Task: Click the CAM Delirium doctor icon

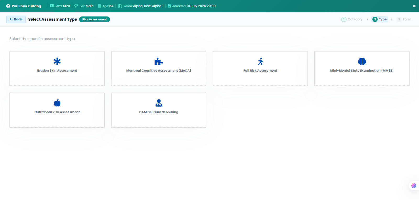Action: pos(159,103)
